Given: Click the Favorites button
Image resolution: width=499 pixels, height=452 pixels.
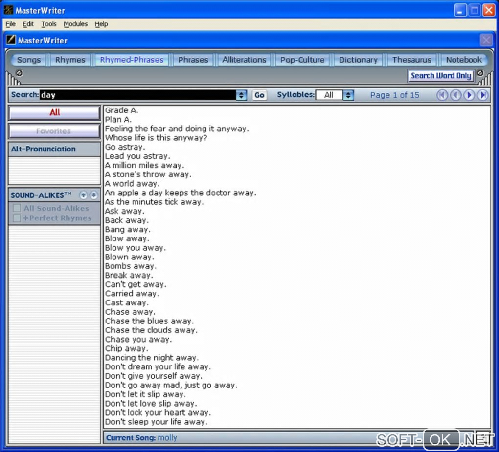Looking at the screenshot, I should 54,131.
